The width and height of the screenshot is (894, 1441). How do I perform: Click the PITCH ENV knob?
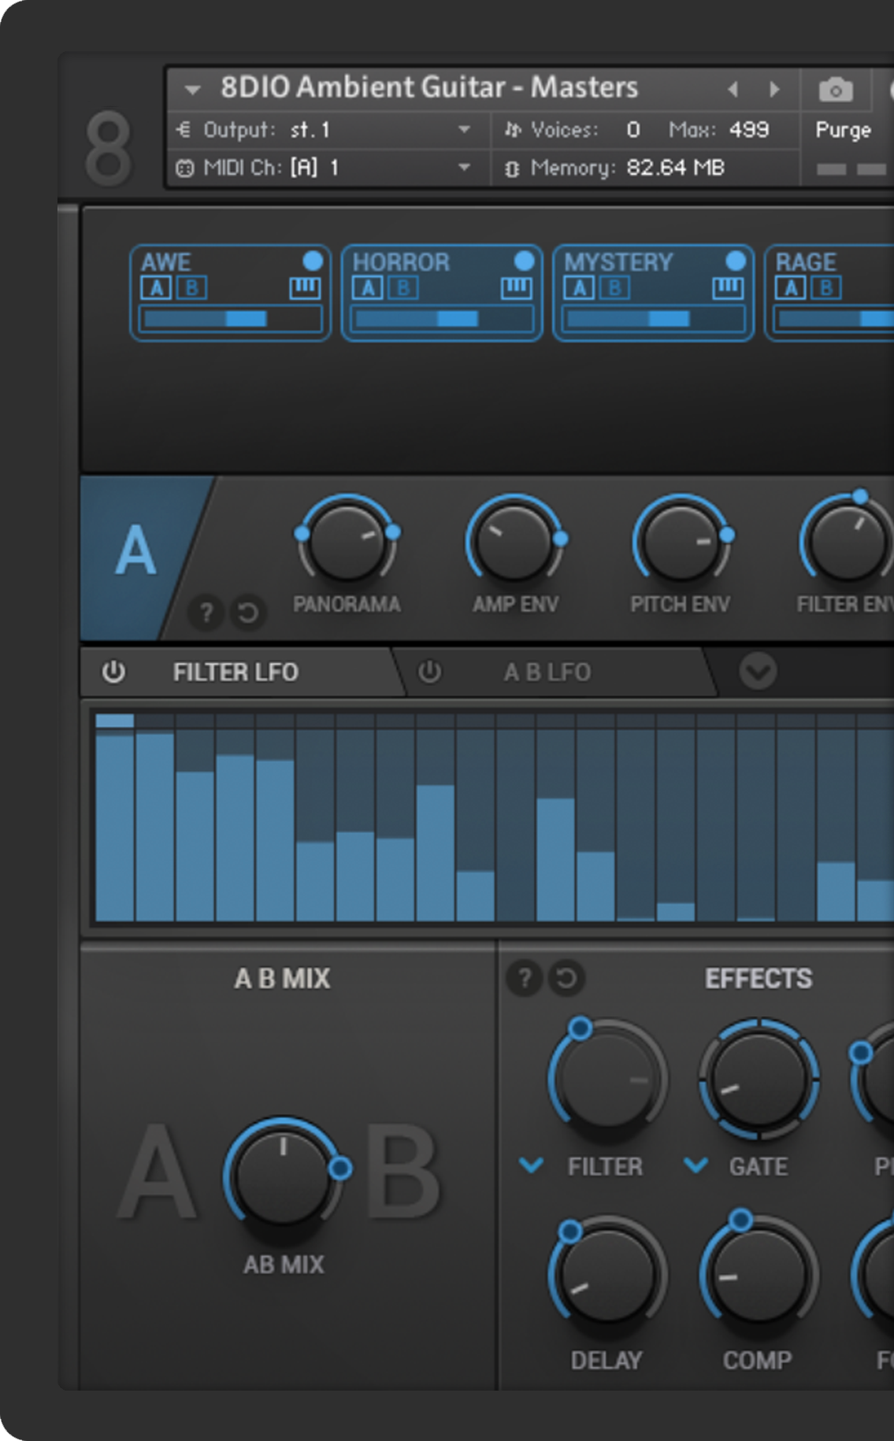pyautogui.click(x=681, y=542)
